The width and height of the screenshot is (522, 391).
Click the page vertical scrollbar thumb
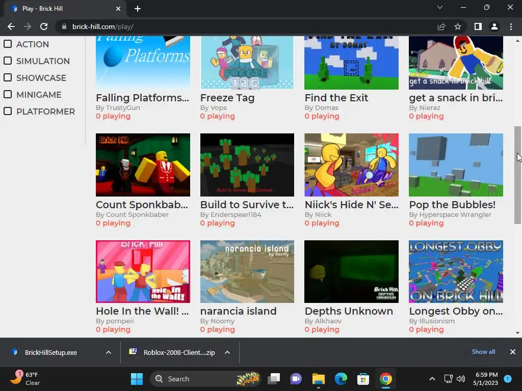coord(517,175)
